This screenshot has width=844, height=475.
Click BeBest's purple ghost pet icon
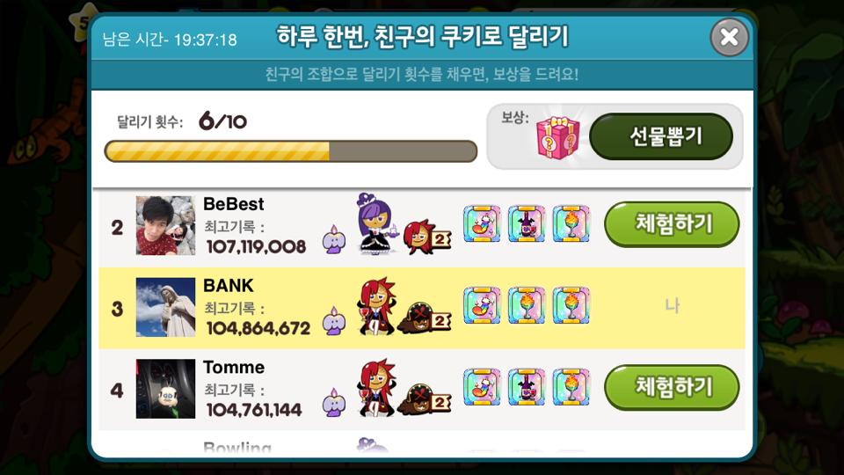[334, 239]
